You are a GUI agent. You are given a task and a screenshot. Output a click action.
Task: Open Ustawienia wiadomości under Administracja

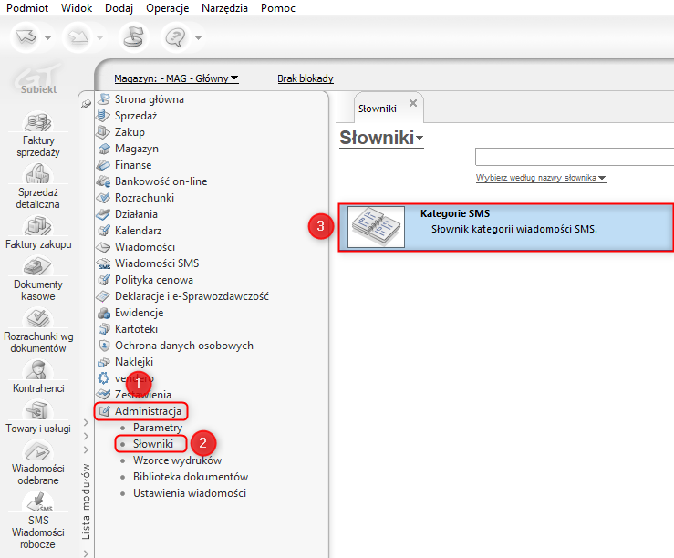(x=190, y=493)
